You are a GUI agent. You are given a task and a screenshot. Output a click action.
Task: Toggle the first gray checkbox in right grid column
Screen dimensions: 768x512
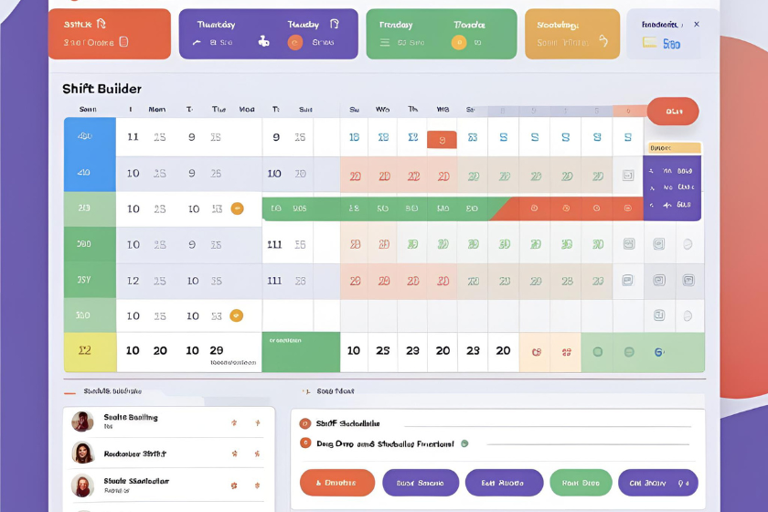[x=628, y=174]
